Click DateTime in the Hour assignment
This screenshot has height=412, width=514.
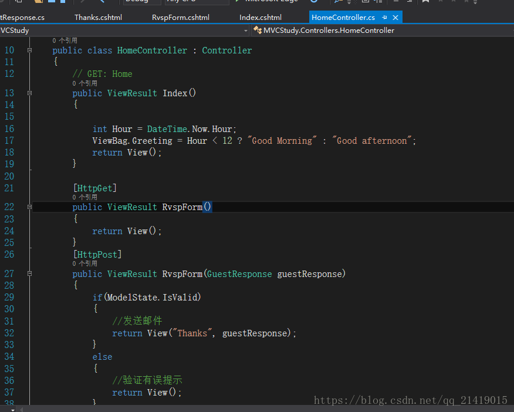(167, 129)
